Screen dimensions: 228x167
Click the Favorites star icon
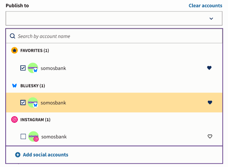pos(15,50)
